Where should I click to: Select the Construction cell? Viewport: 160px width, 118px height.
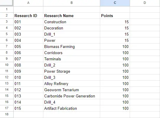click(72, 22)
